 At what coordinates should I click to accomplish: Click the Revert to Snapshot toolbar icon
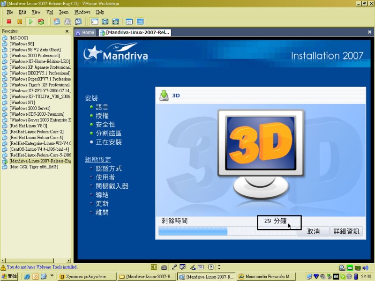[x=67, y=22]
